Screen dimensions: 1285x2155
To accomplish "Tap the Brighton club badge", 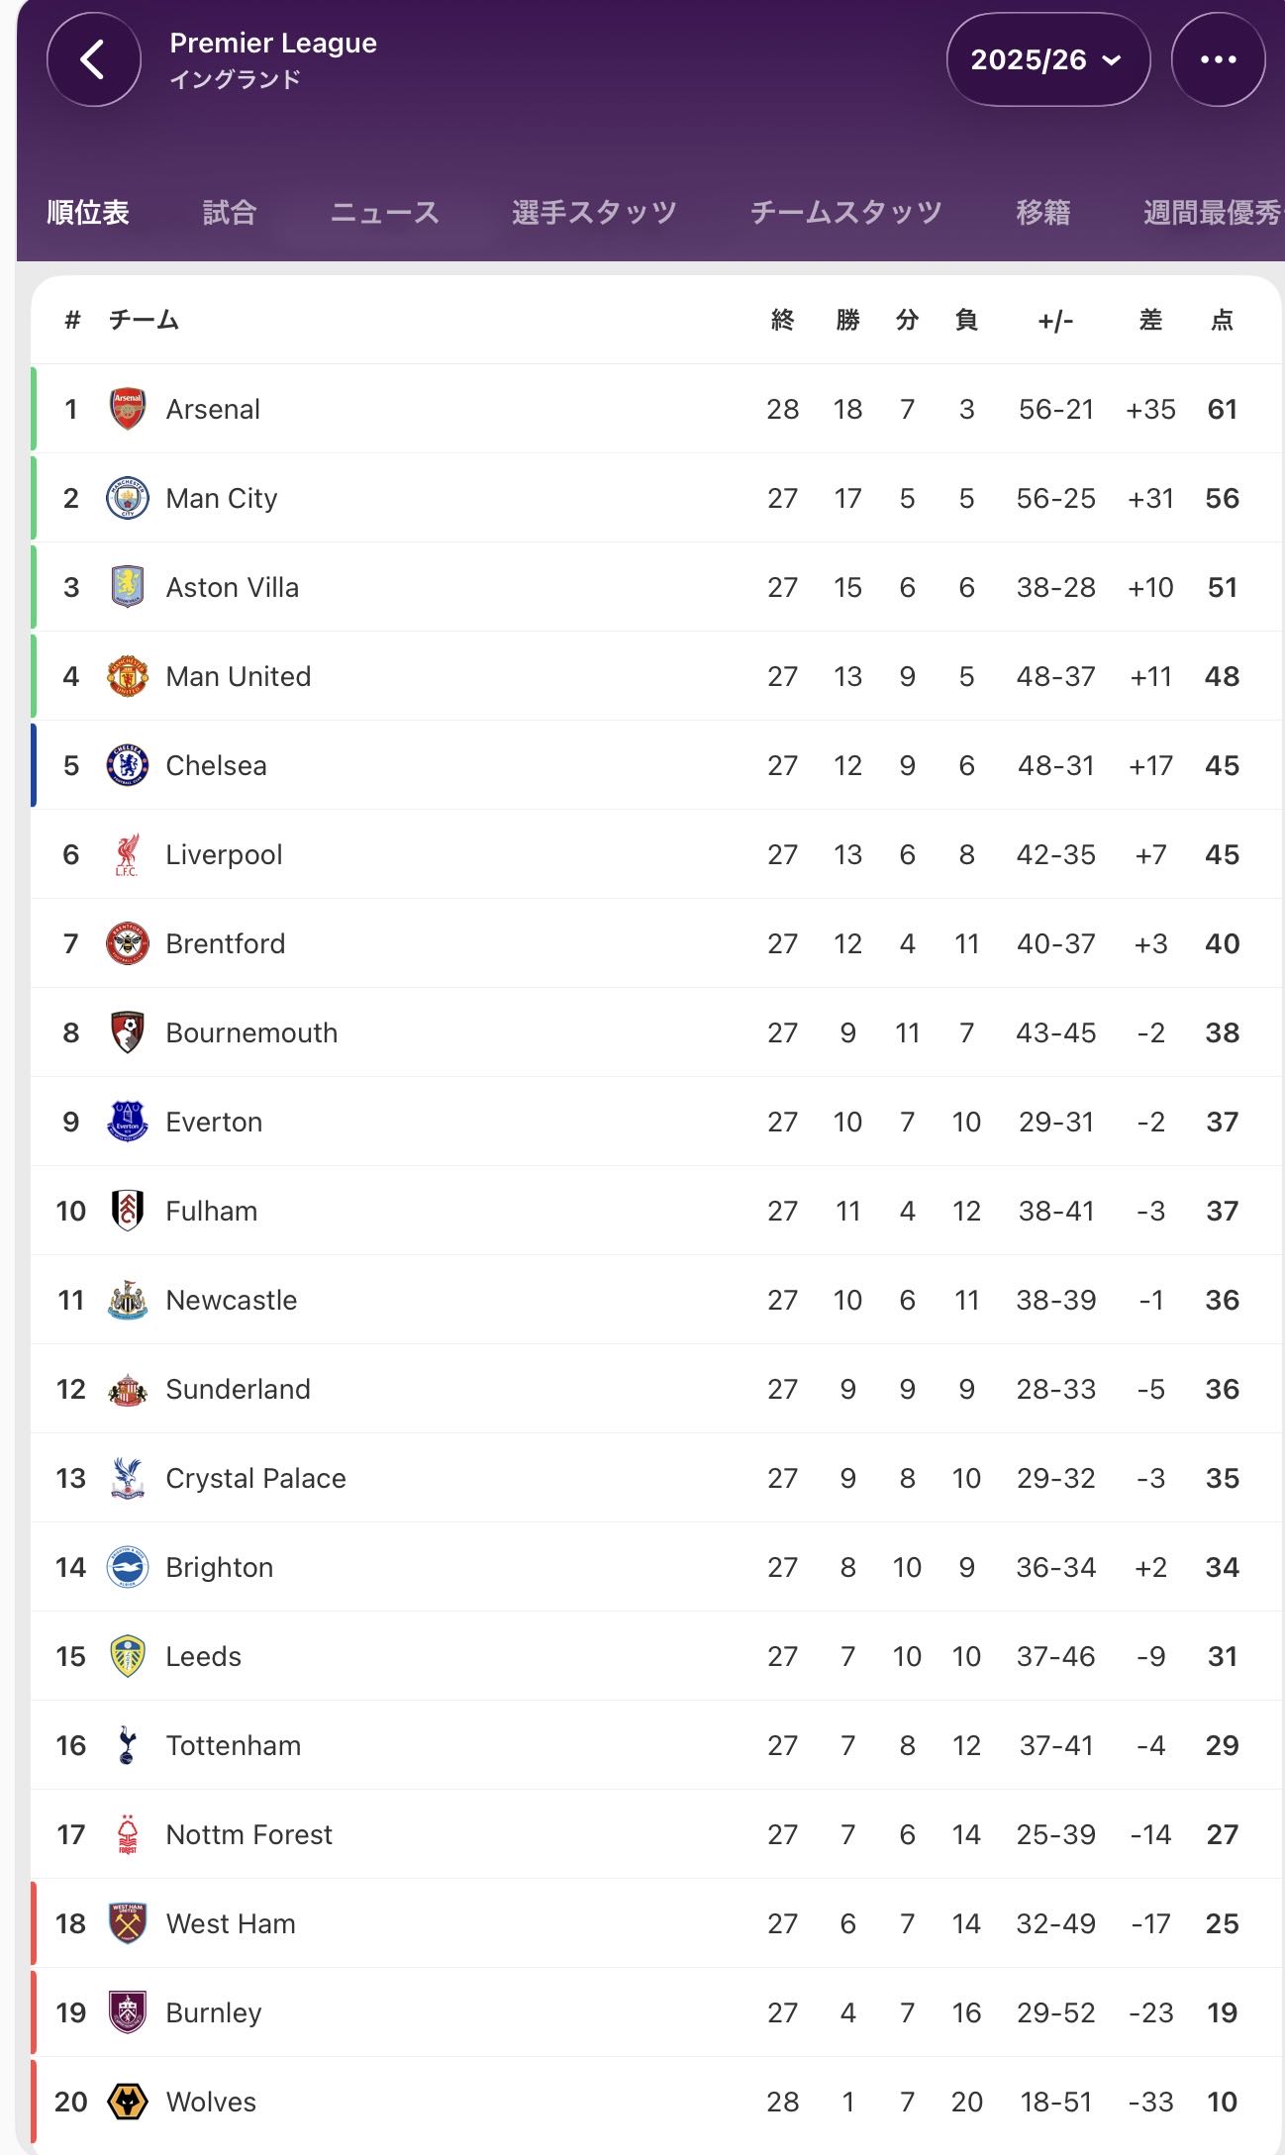I will pyautogui.click(x=128, y=1567).
